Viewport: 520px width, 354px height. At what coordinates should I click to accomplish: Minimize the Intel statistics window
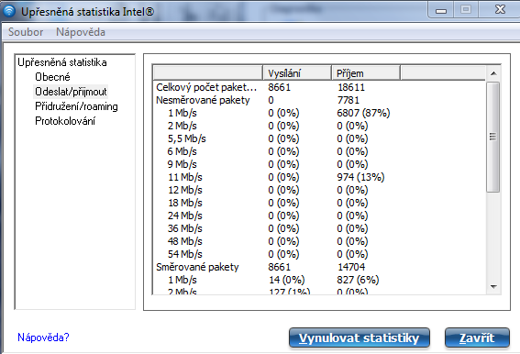(441, 10)
